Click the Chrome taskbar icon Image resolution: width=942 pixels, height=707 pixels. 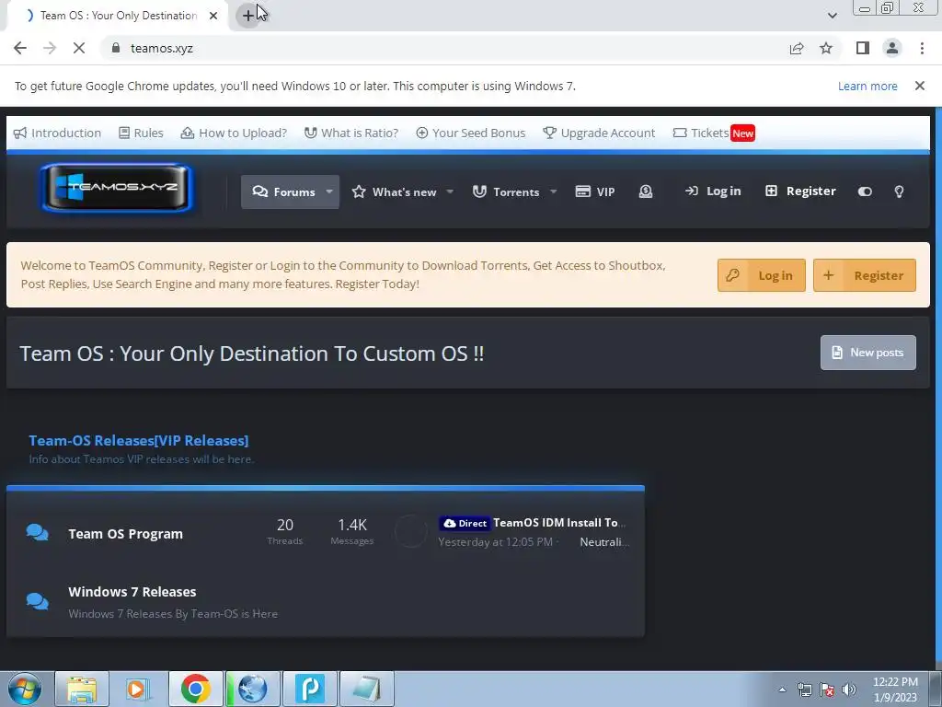(195, 689)
